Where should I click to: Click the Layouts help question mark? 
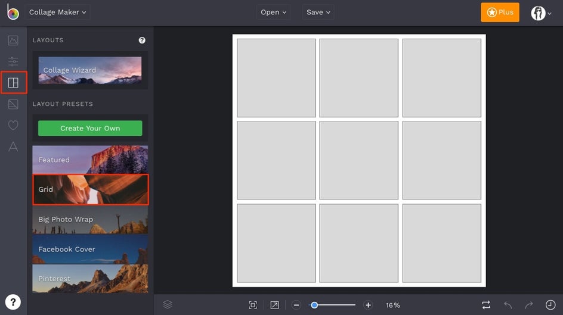click(x=142, y=40)
